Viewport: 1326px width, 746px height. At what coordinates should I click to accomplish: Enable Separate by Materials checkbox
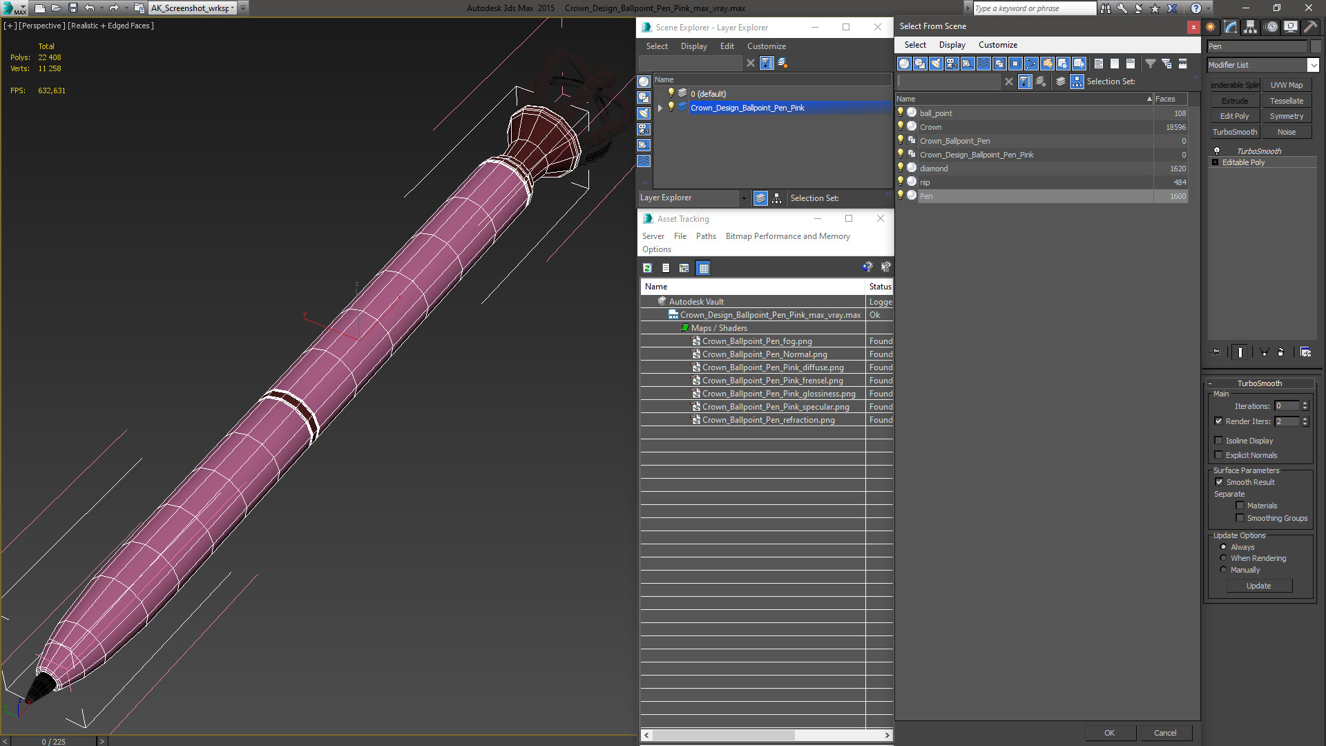tap(1240, 506)
